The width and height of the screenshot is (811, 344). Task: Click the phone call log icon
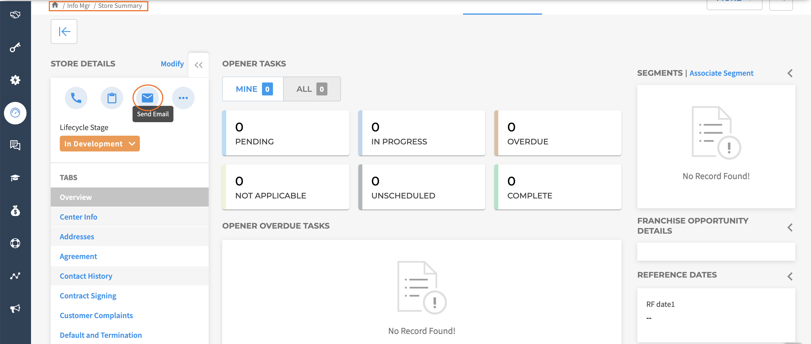pos(76,98)
